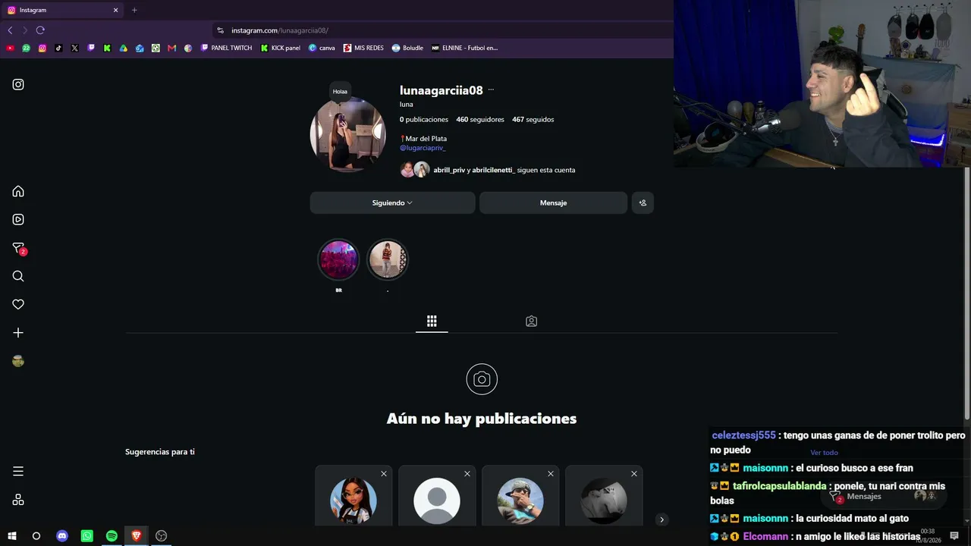Dismiss the third suggested account card
Image resolution: width=971 pixels, height=546 pixels.
pyautogui.click(x=551, y=474)
